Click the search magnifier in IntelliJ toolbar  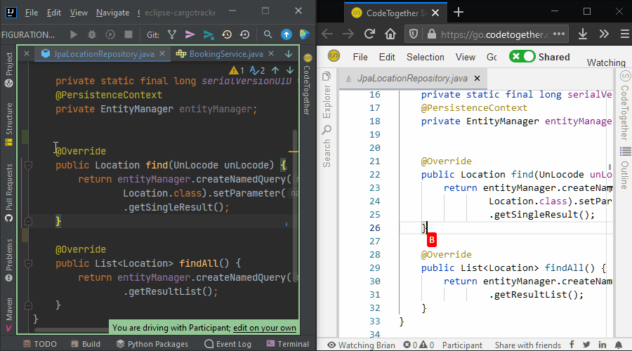tap(268, 34)
